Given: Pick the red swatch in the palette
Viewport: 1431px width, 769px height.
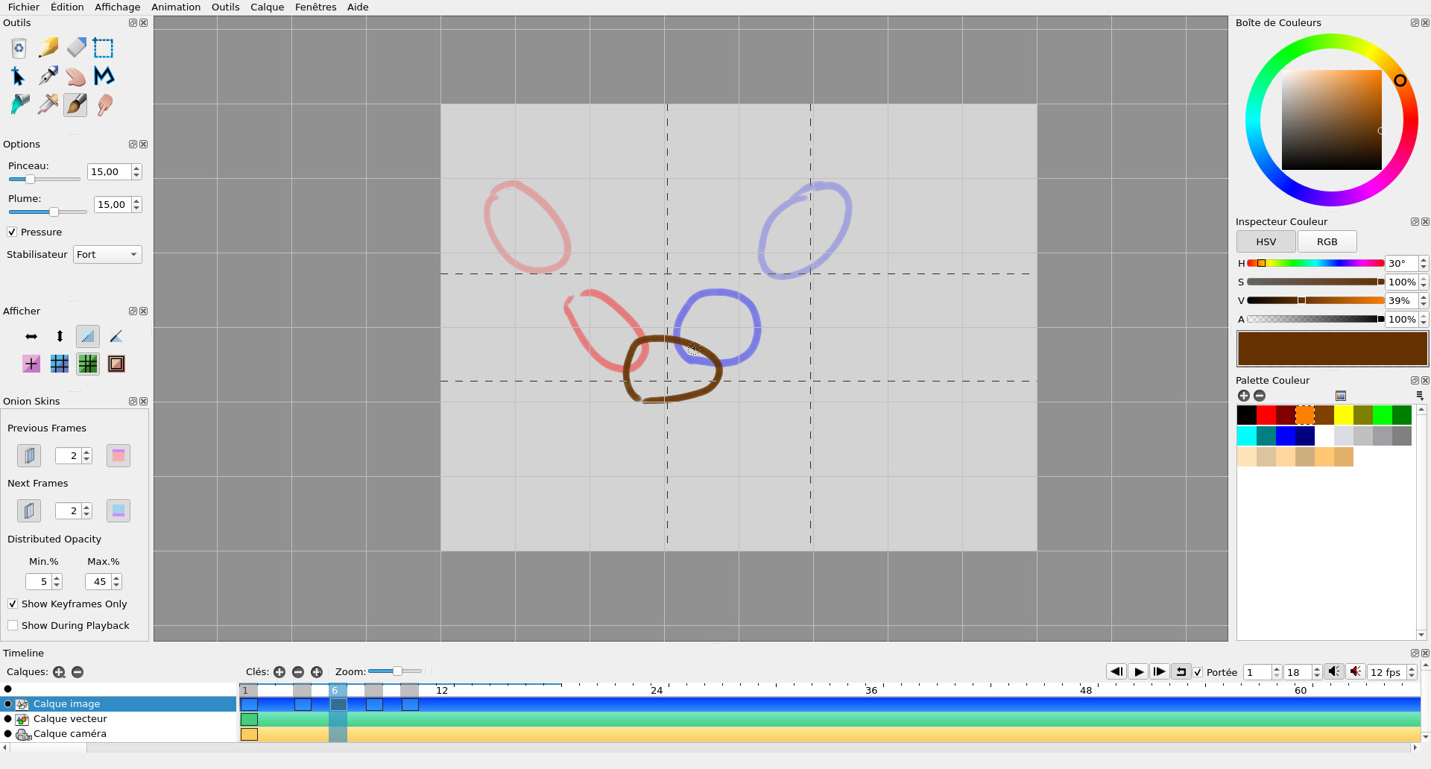Looking at the screenshot, I should point(1266,415).
